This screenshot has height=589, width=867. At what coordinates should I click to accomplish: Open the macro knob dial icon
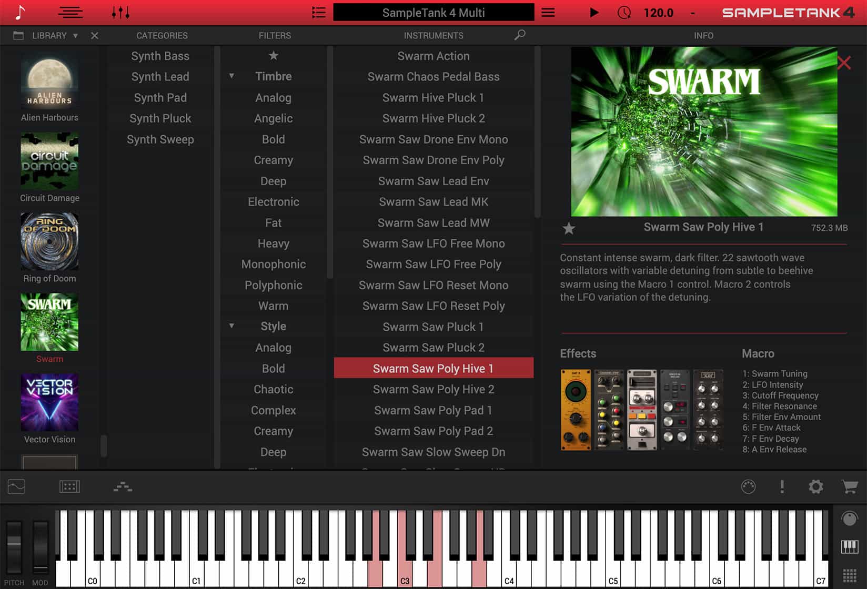coord(748,486)
